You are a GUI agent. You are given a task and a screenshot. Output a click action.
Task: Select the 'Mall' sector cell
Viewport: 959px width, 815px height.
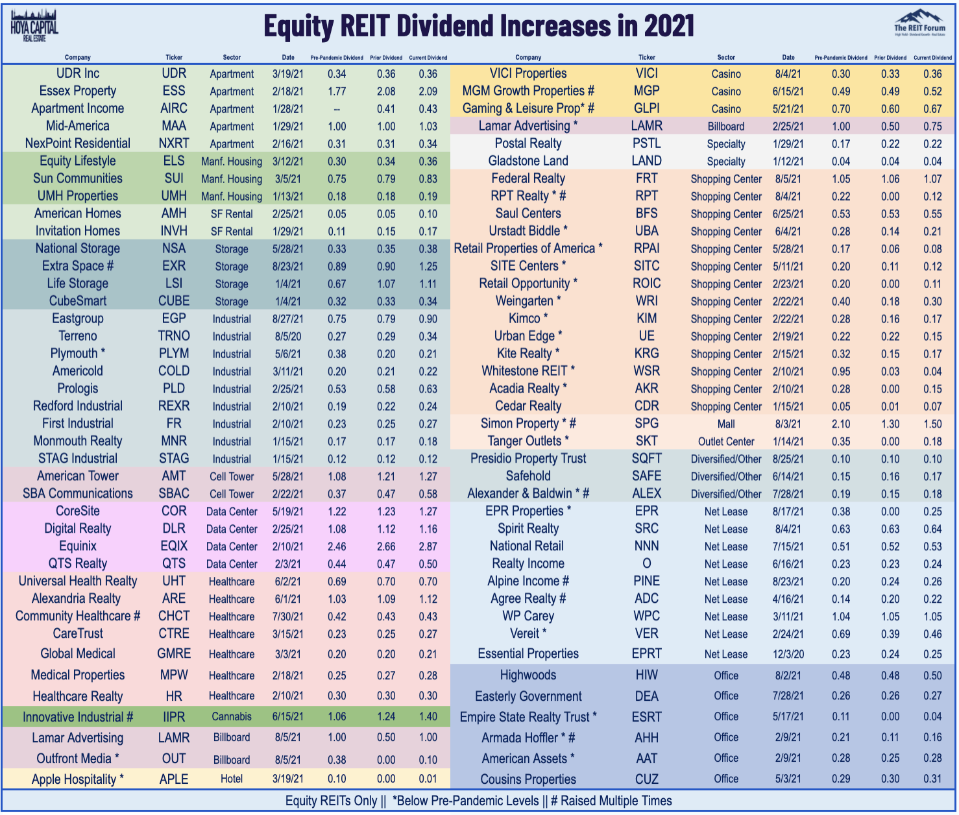726,424
